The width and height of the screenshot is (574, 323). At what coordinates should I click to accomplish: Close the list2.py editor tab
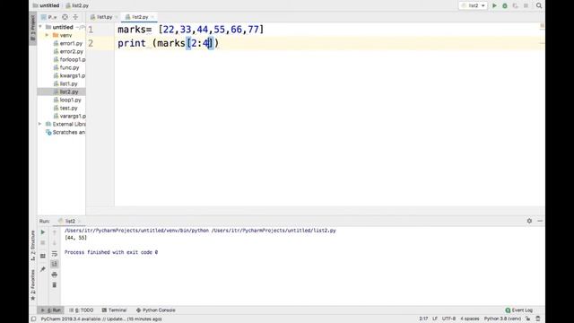pos(152,17)
